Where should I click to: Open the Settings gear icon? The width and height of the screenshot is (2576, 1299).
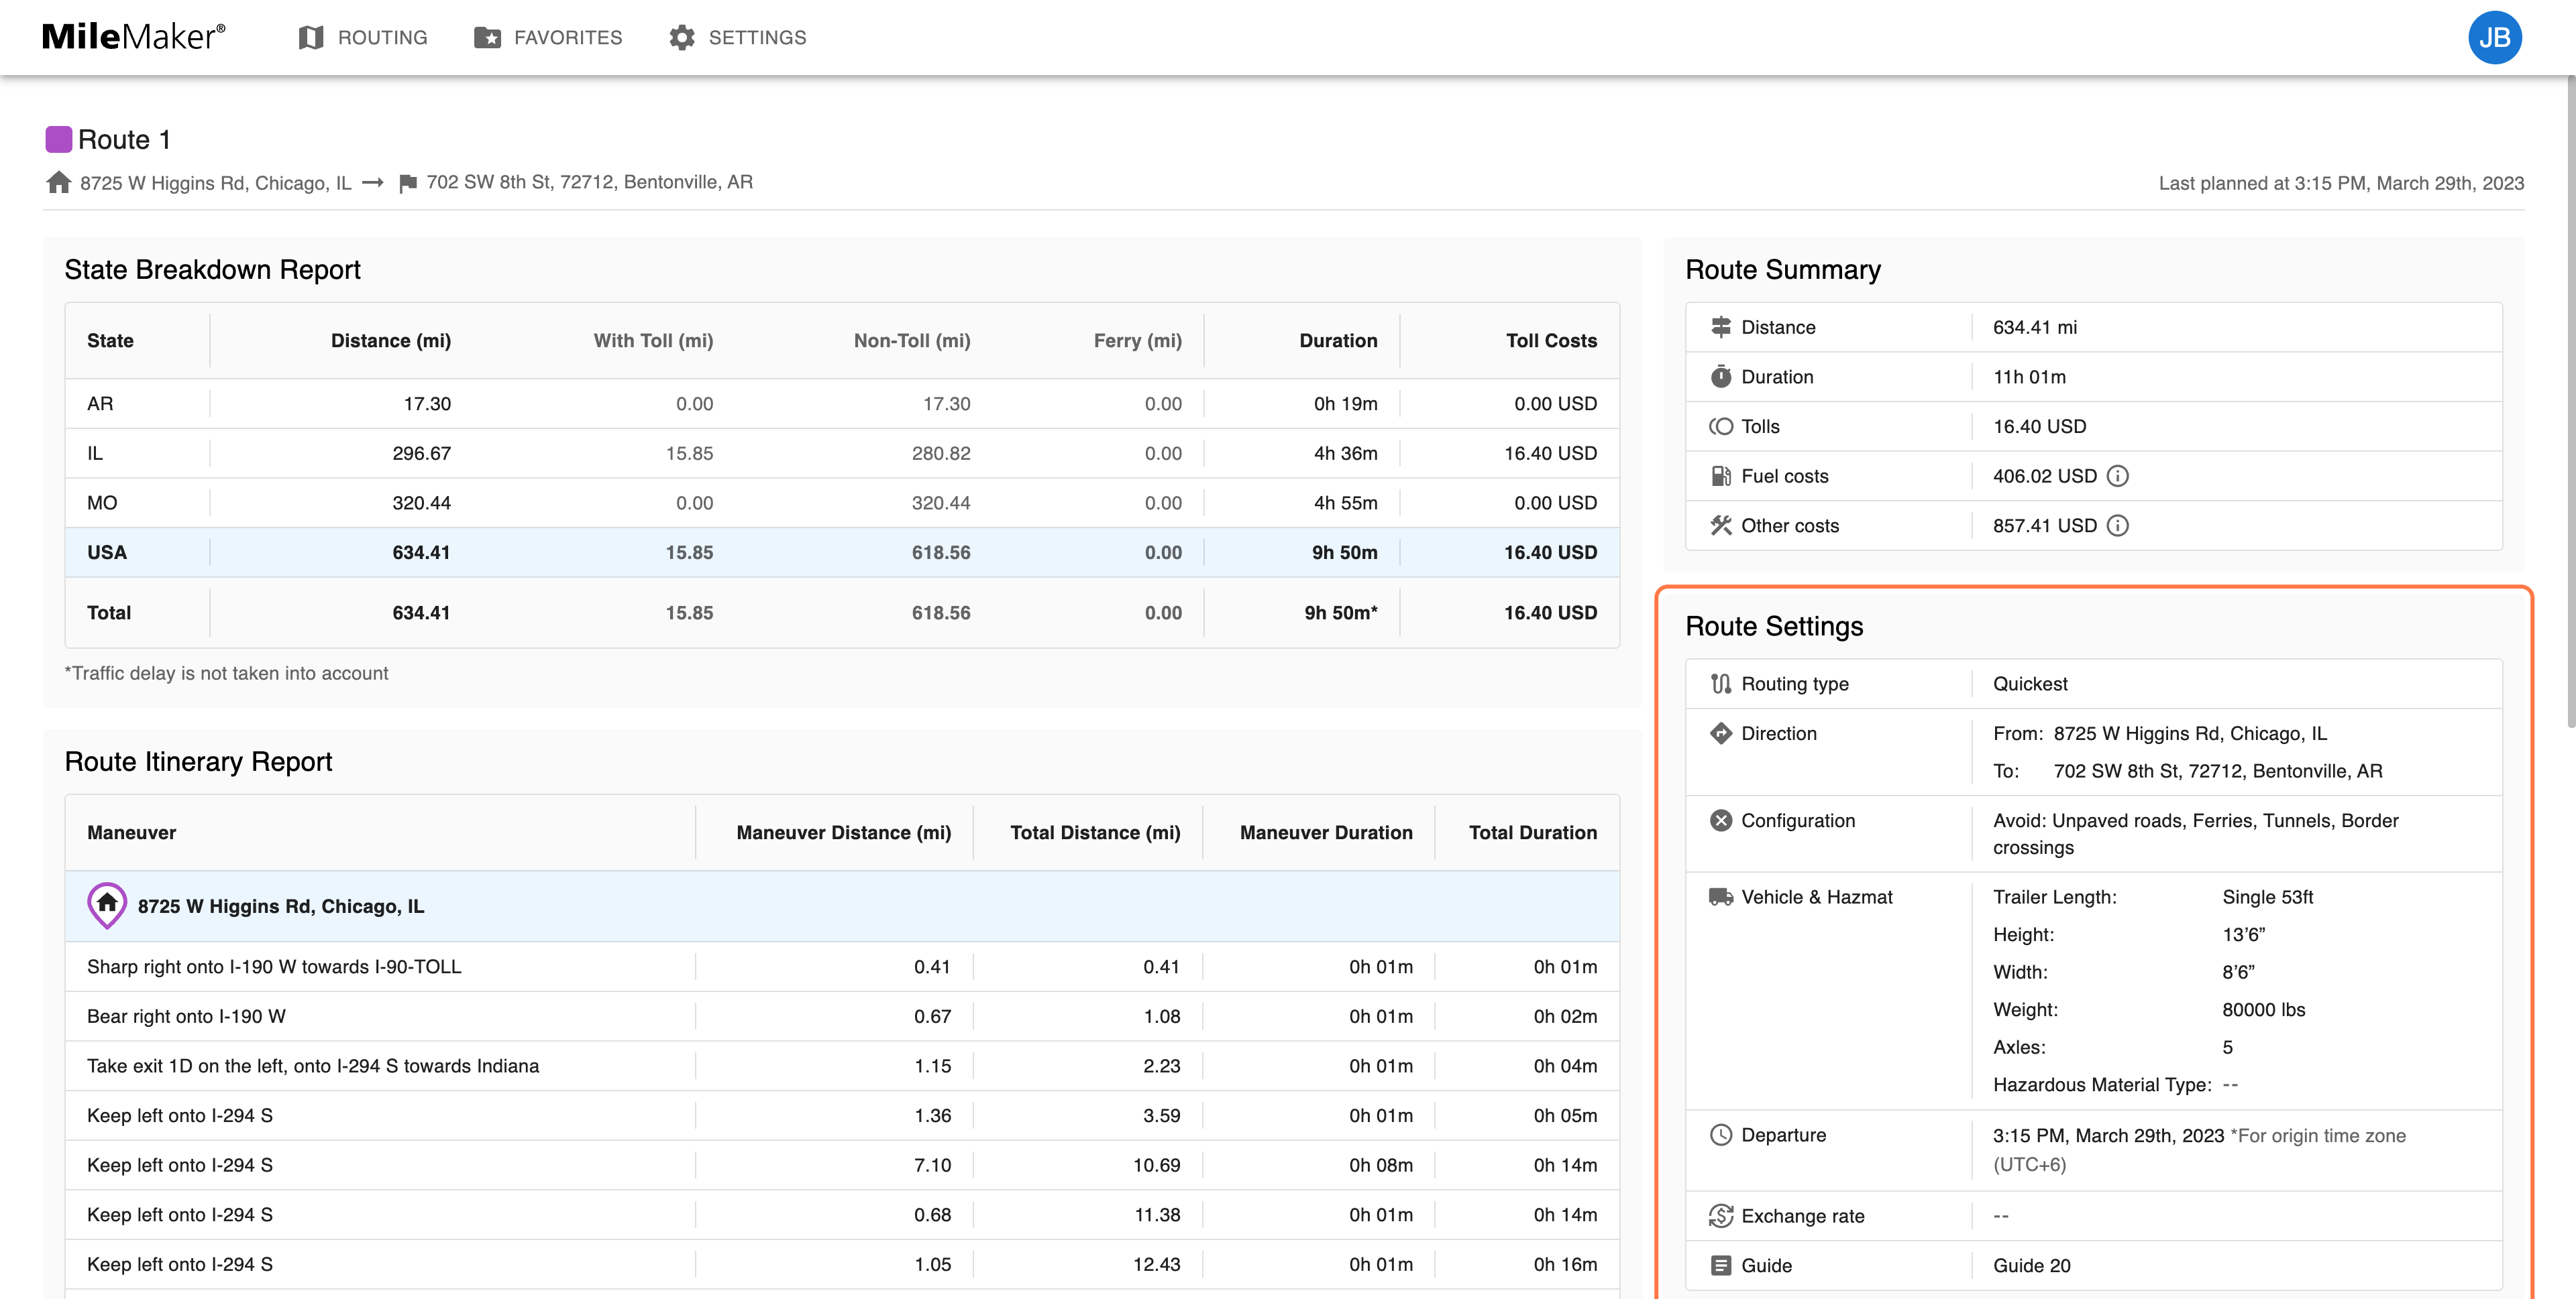coord(682,38)
